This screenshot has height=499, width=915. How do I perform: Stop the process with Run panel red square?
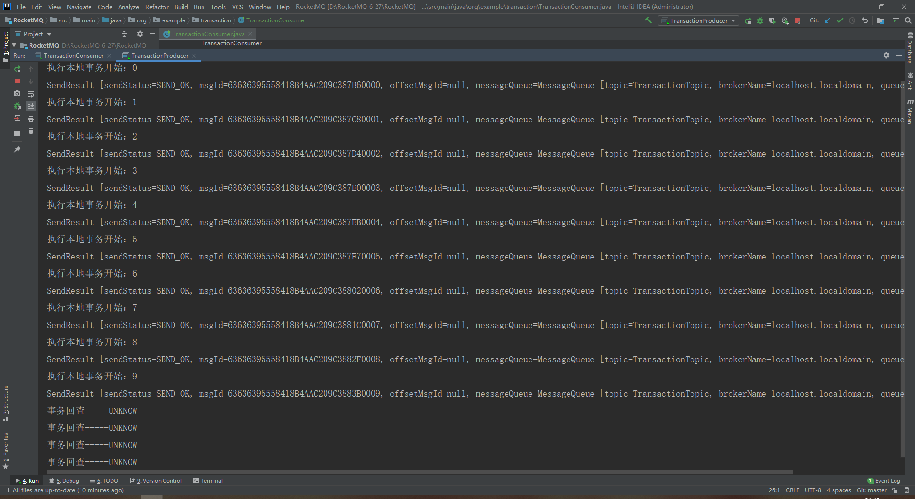(17, 81)
